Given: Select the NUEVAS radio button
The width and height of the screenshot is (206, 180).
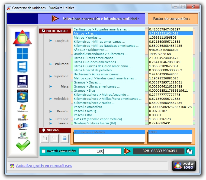Looking at the screenshot, I should 43,130.
